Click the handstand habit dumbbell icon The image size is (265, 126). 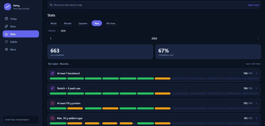(52, 73)
